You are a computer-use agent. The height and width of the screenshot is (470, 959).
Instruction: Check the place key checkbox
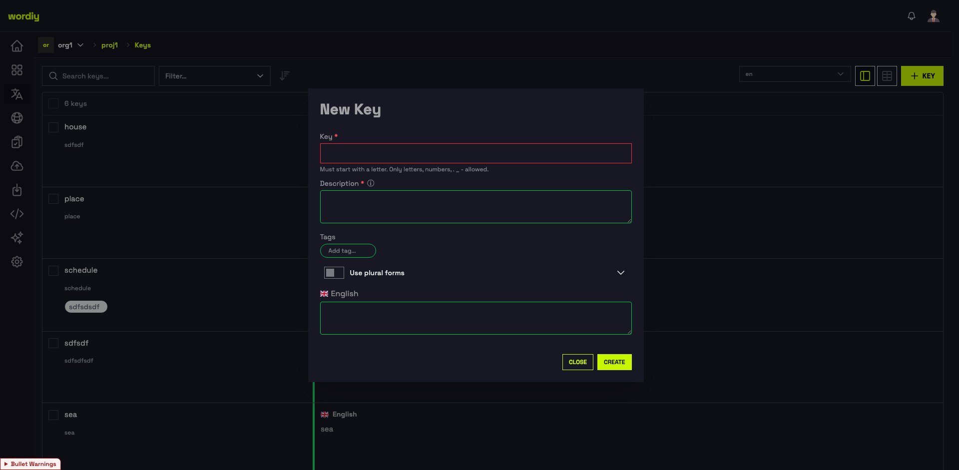(x=53, y=199)
